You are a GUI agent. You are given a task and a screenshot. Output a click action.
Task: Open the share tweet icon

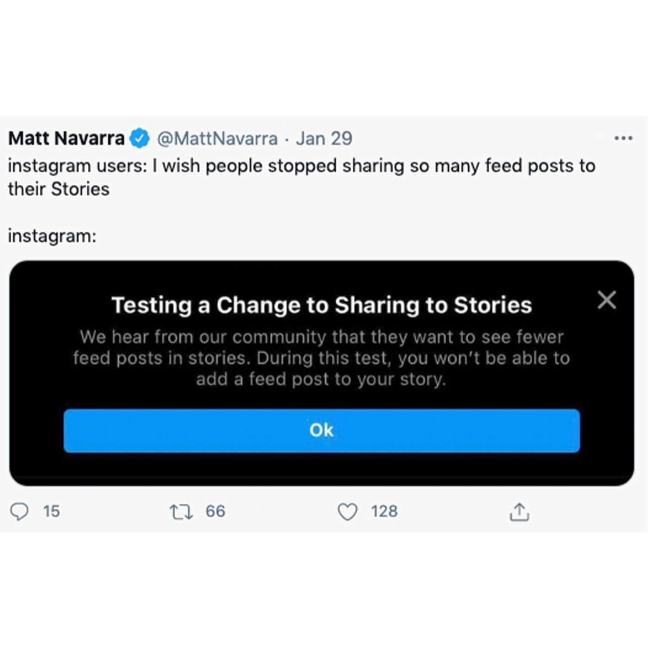[x=519, y=512]
